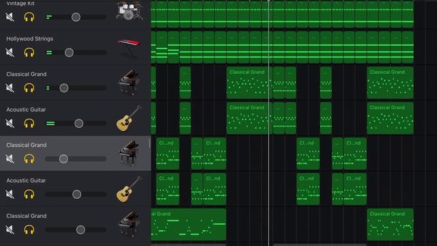Click track header resize handle beside highlighted track
437x246 pixels.
pyautogui.click(x=150, y=143)
